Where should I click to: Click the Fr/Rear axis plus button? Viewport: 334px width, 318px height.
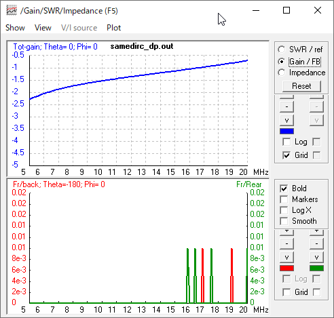coord(316,232)
